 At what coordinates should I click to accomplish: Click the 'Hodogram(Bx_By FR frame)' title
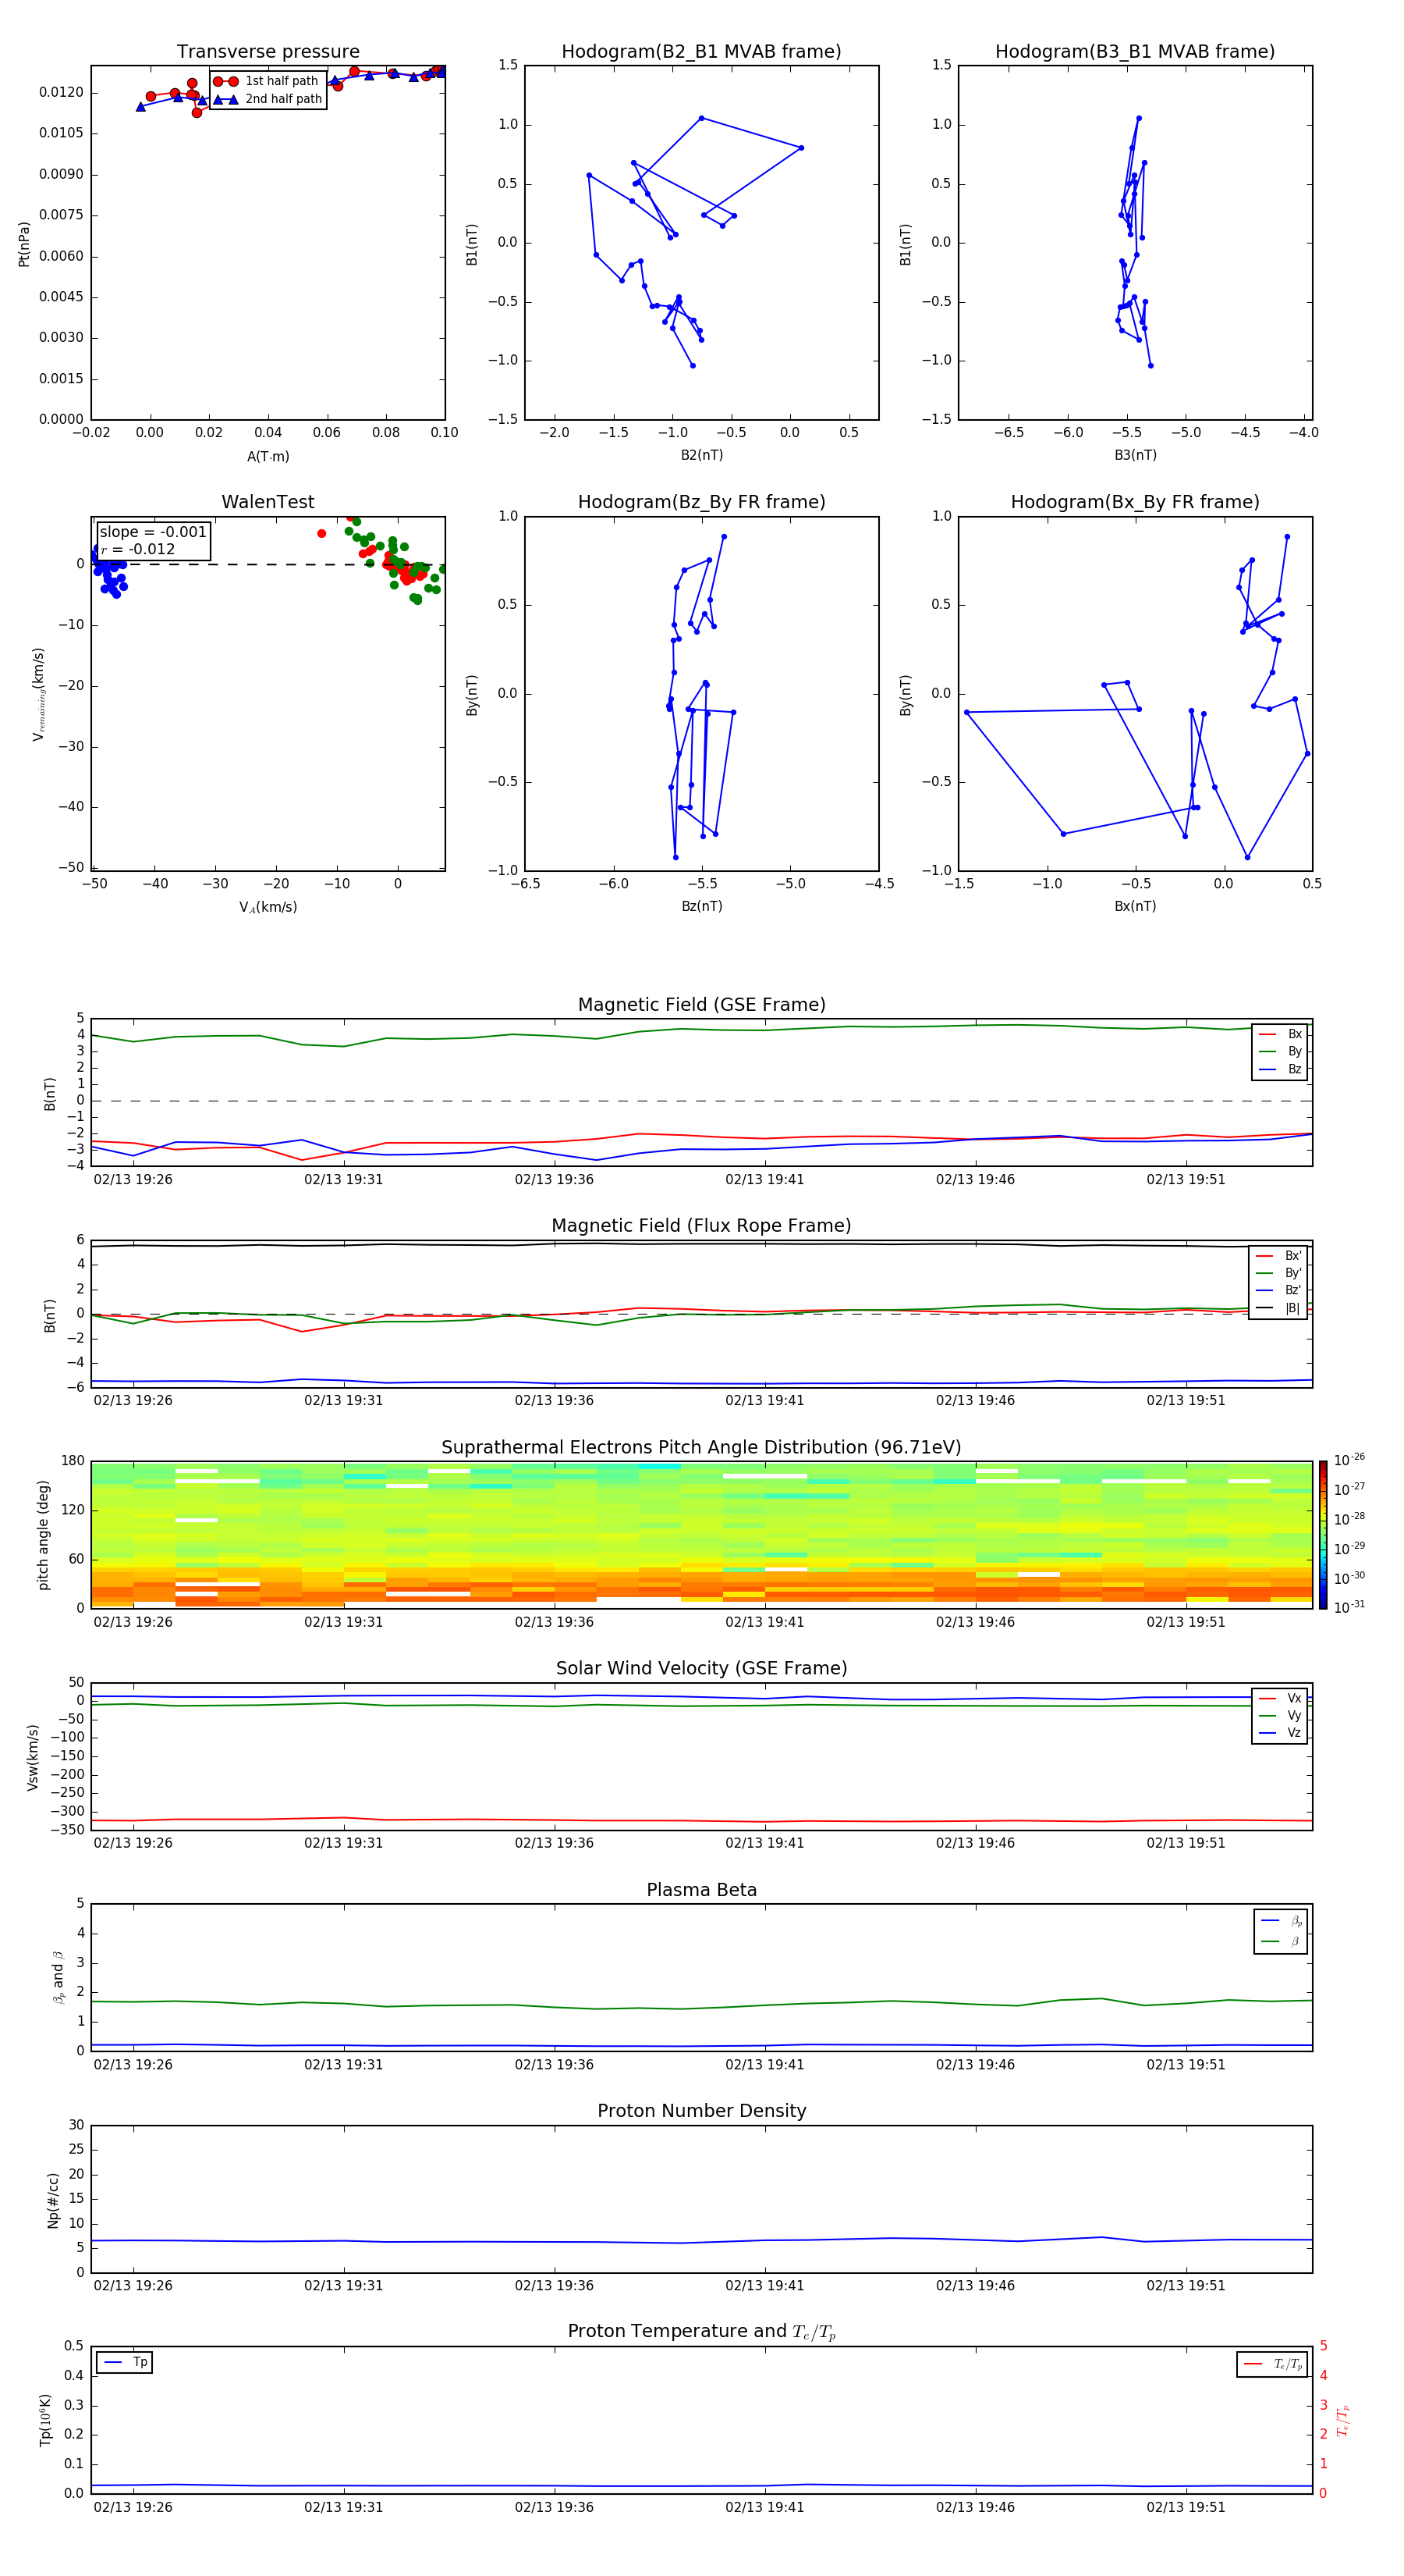point(1135,502)
